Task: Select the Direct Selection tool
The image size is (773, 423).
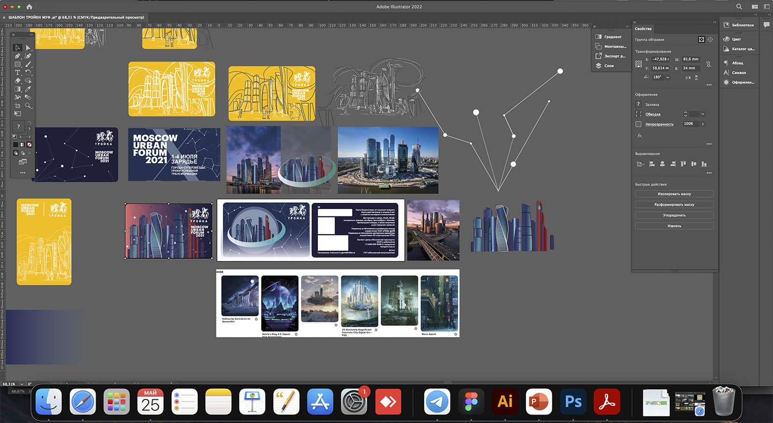Action: click(x=28, y=48)
